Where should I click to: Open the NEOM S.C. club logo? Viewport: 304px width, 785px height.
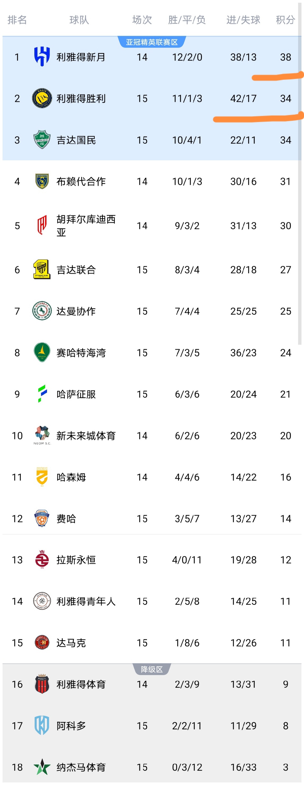42,435
